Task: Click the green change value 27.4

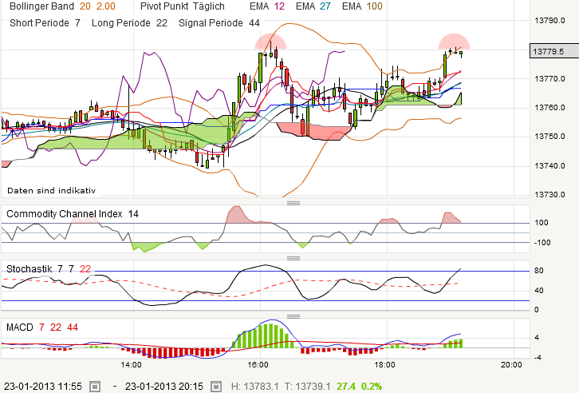Action: (x=346, y=387)
